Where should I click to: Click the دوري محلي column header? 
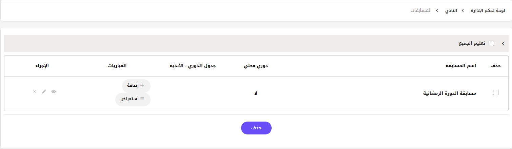pos(256,66)
